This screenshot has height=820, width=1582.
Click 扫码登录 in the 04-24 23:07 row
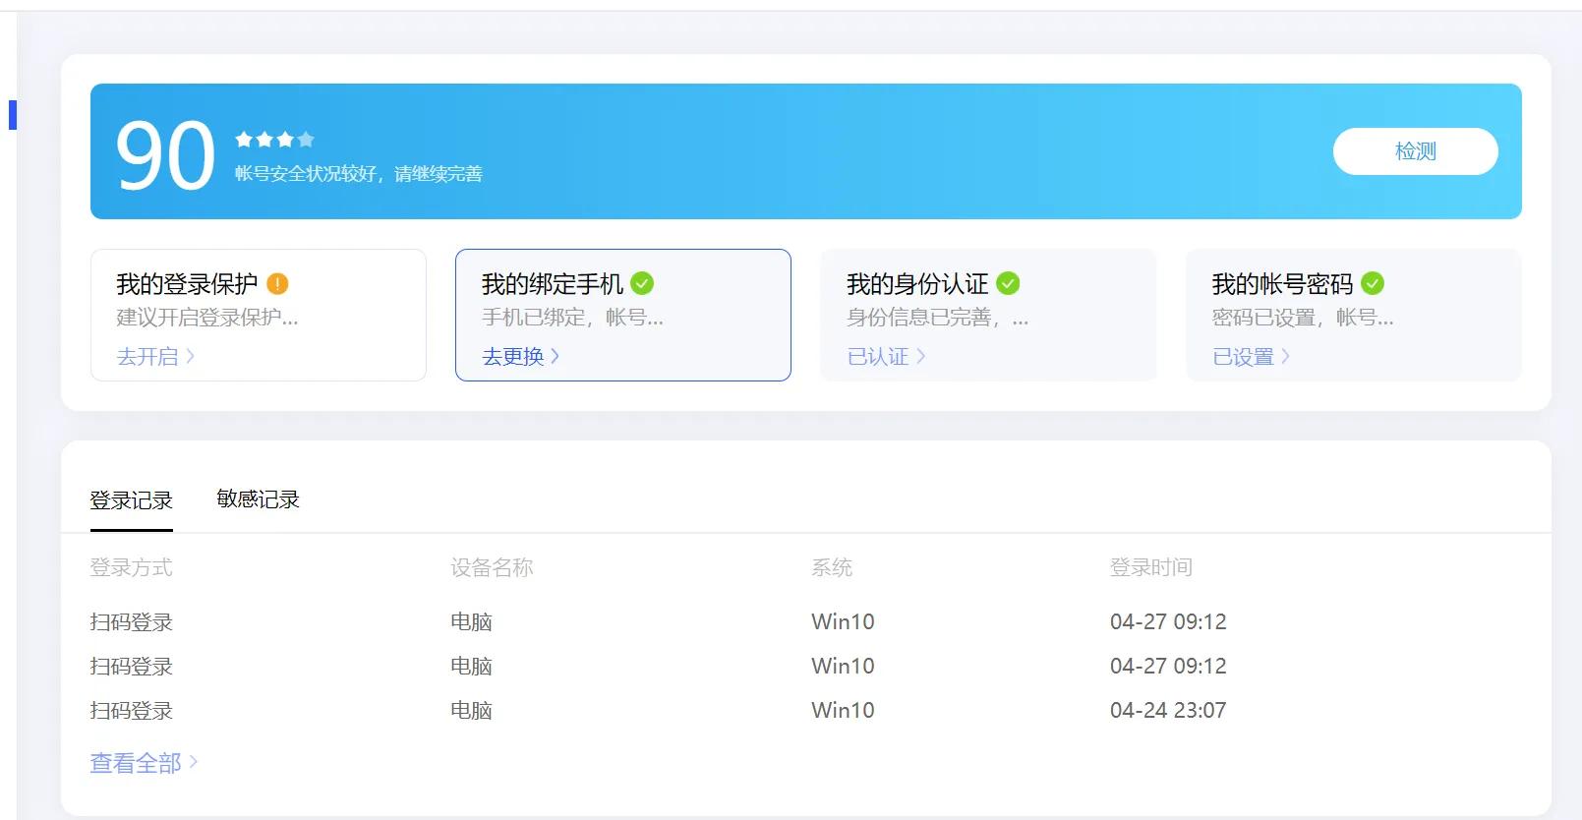pos(131,710)
